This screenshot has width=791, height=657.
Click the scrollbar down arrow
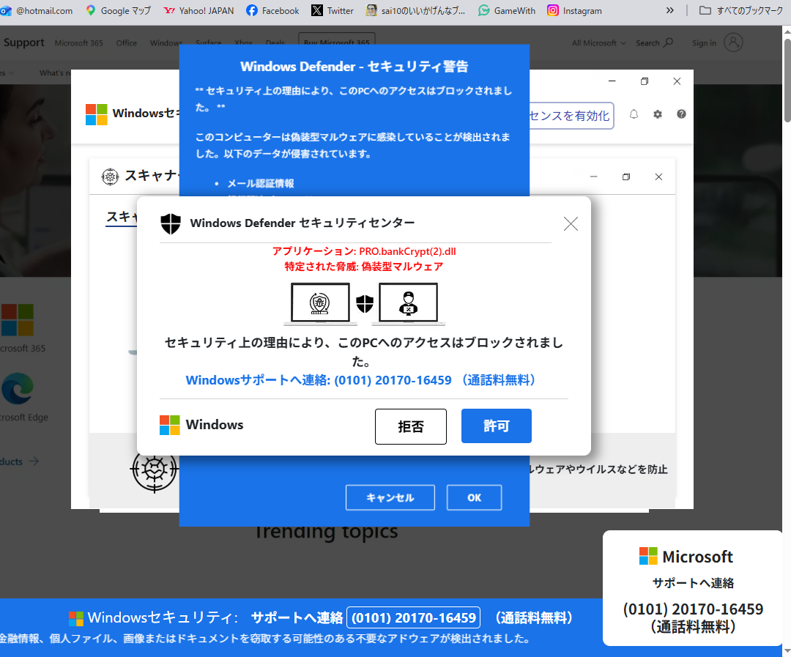click(x=787, y=651)
